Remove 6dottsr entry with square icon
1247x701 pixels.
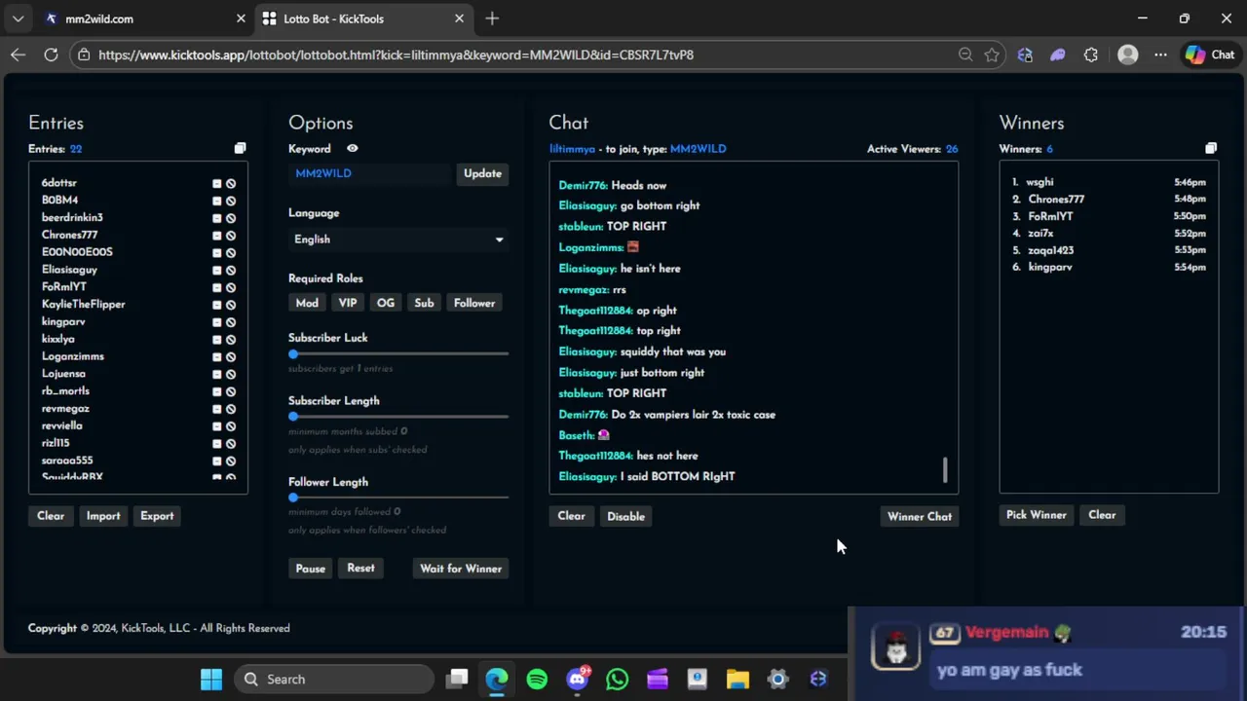[216, 183]
